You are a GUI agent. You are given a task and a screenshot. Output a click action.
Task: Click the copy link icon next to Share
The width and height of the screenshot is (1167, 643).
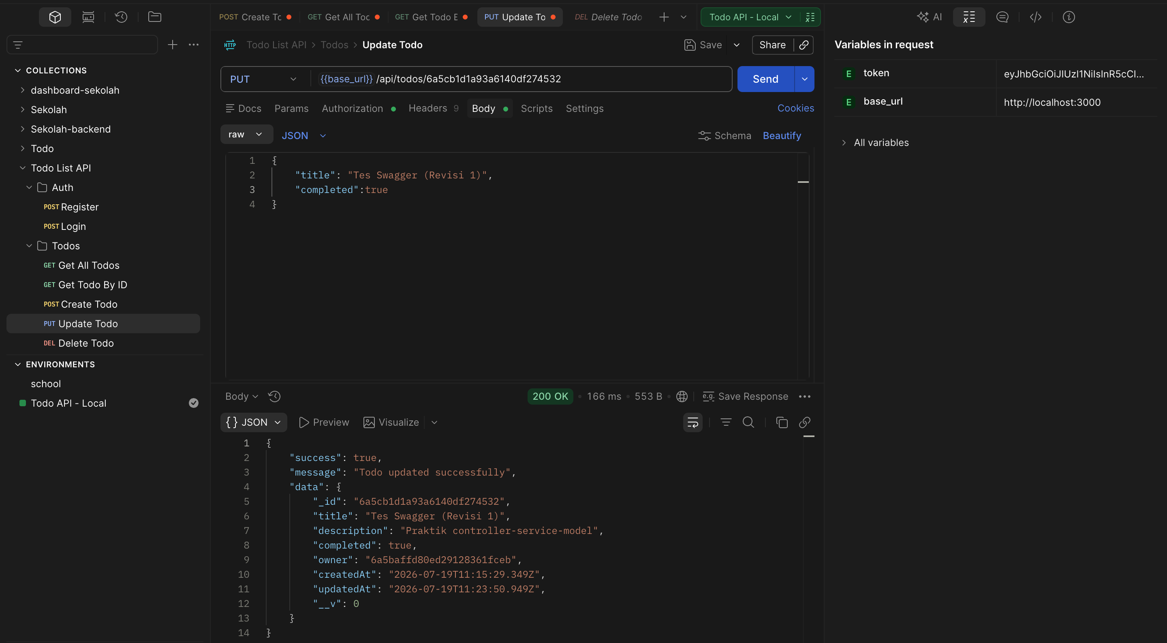804,45
